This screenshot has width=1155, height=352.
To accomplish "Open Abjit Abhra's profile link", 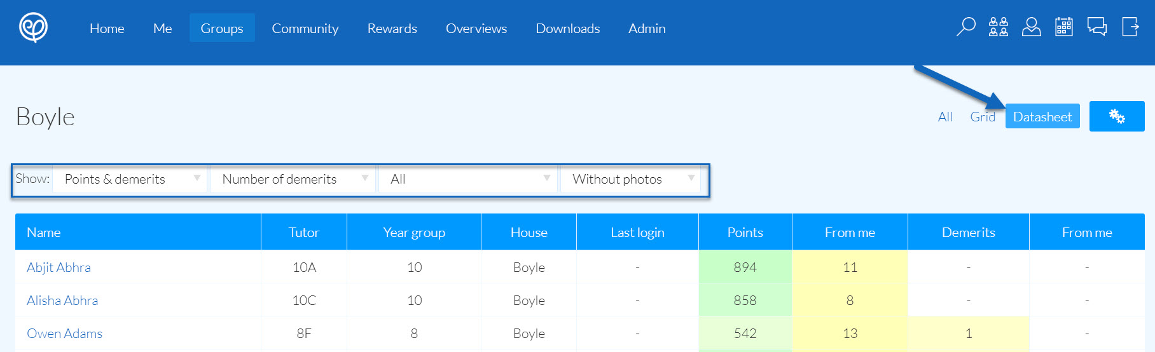I will coord(59,267).
